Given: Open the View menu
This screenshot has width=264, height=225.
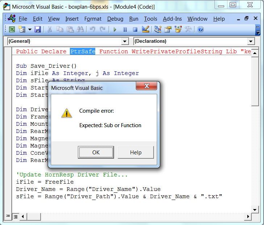Looking at the screenshot, I should [54, 19].
